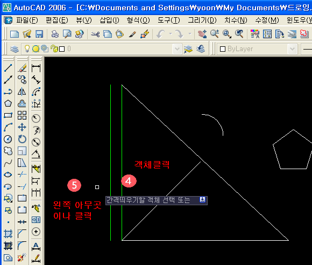Select the Copy Object modify tool

[x=22, y=80]
